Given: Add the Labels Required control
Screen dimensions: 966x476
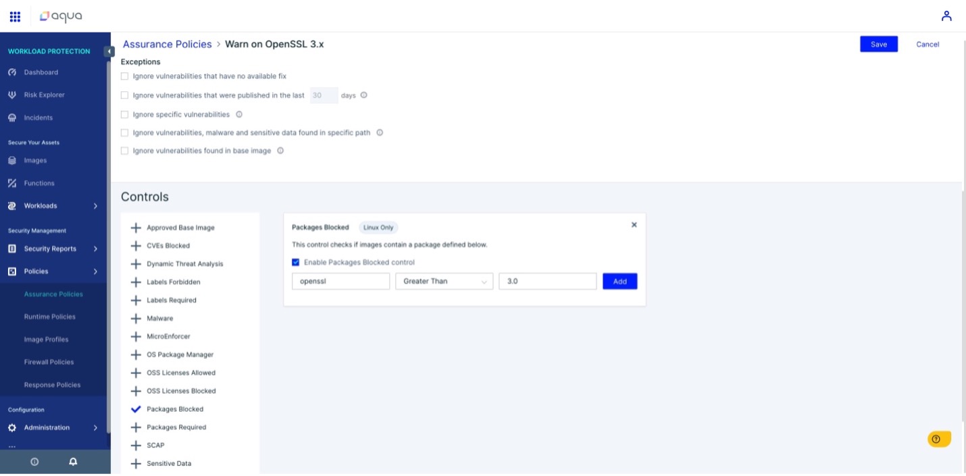Looking at the screenshot, I should (136, 300).
